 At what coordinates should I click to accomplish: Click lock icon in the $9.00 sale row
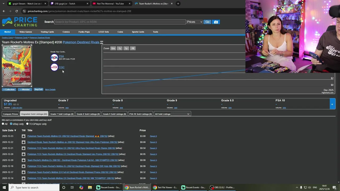point(23,142)
